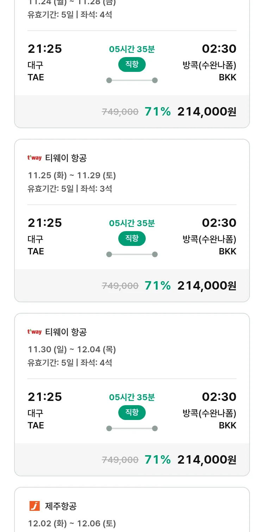
Task: Tap 214,000원 price on the 11.25 flight
Action: coord(207,285)
